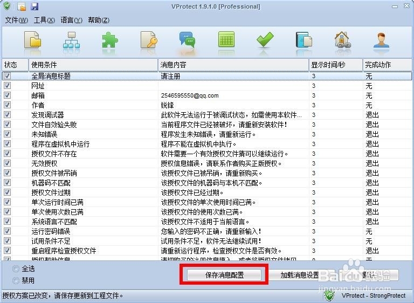Click 退出 action in 发现调试器 row
Image resolution: width=414 pixels, height=303 pixels.
pyautogui.click(x=372, y=115)
